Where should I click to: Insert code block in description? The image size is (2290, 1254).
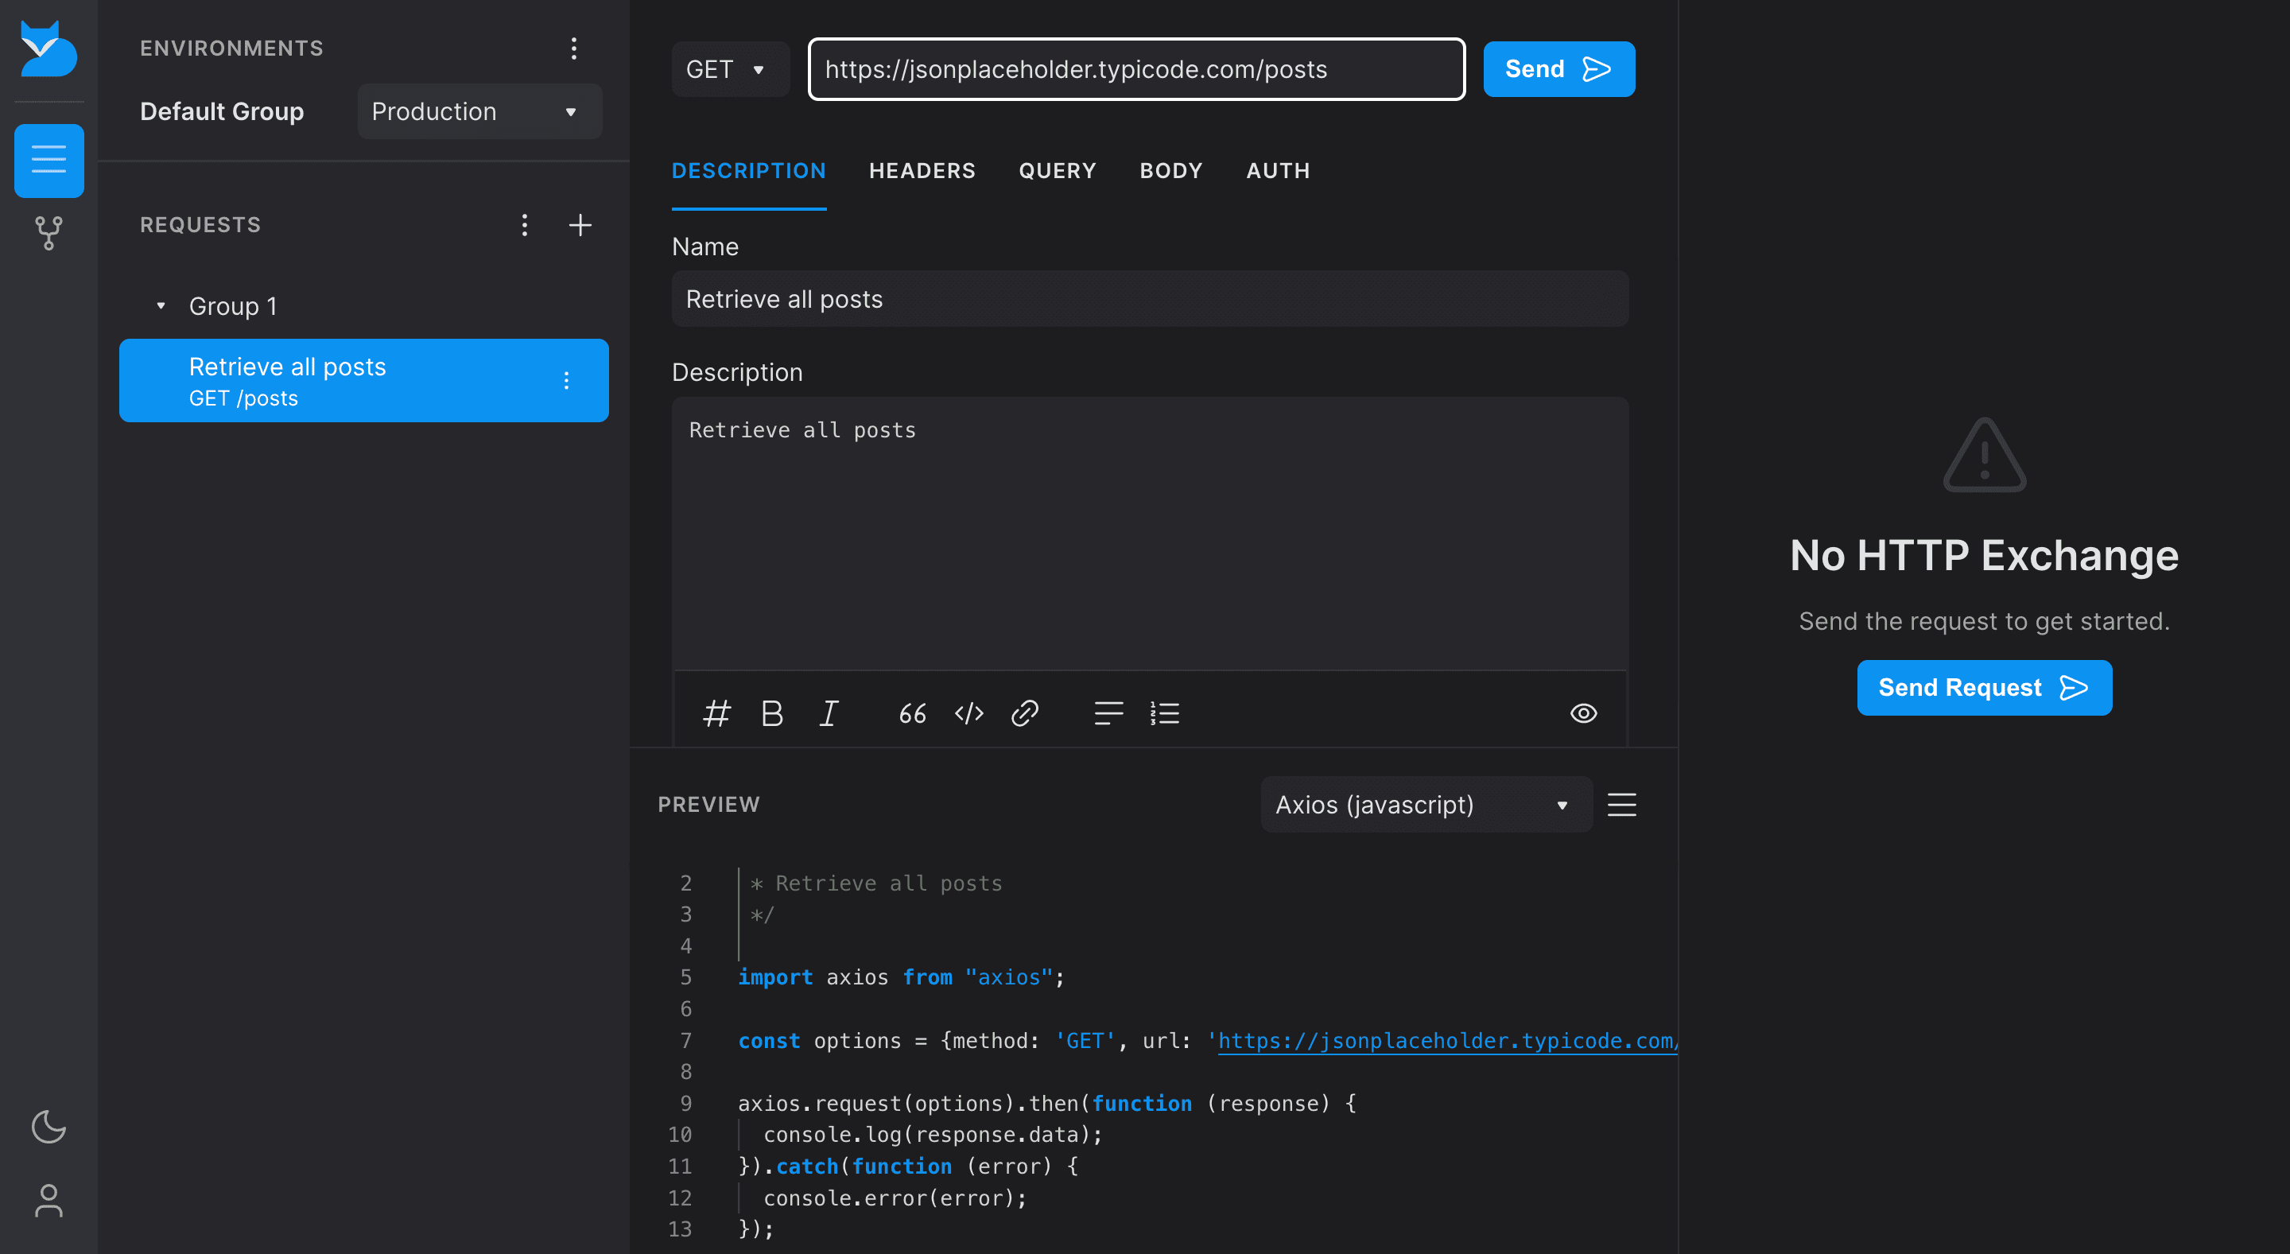[x=969, y=712]
